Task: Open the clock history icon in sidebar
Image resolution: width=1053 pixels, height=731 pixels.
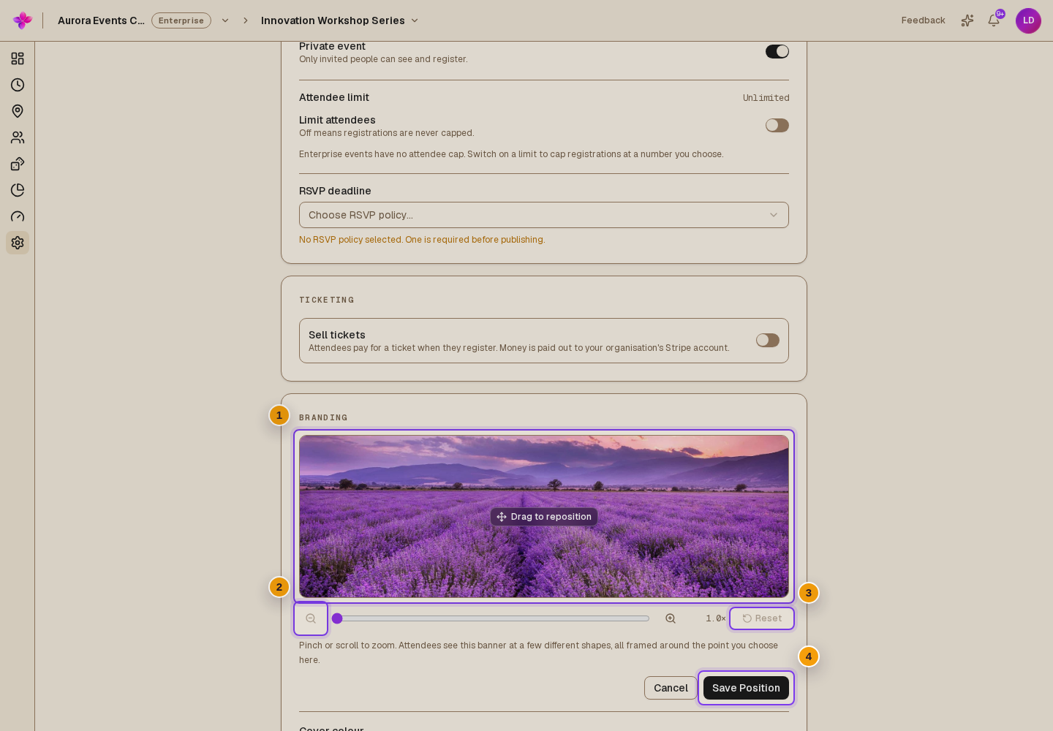Action: [18, 85]
